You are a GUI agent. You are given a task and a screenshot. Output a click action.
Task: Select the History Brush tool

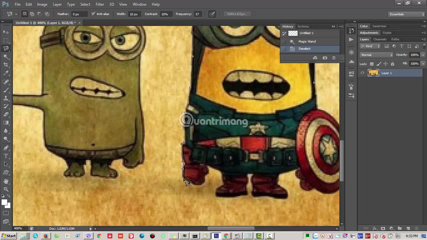tap(6, 106)
